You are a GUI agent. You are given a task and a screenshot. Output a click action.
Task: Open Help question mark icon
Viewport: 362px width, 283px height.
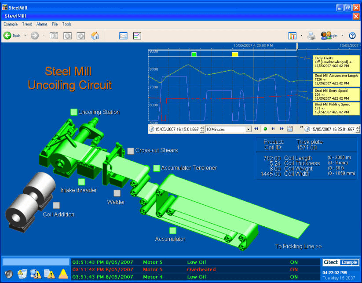point(352,36)
